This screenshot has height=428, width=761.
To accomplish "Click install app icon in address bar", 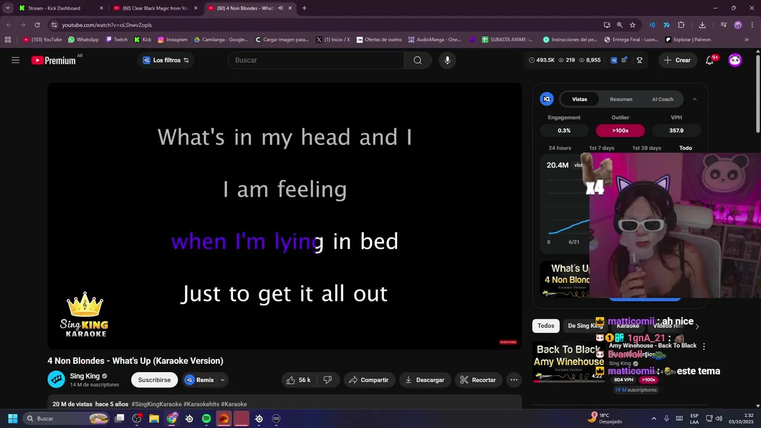I will point(606,25).
